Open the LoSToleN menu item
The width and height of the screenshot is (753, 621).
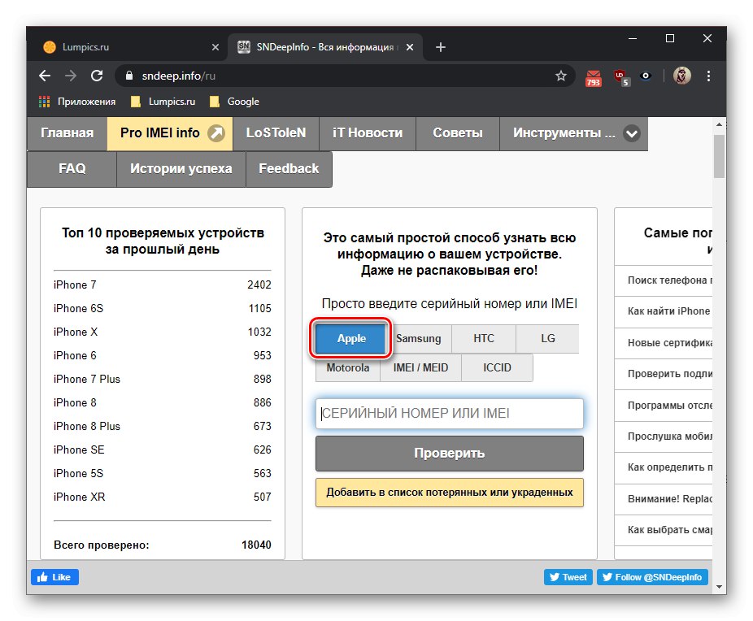click(x=276, y=133)
